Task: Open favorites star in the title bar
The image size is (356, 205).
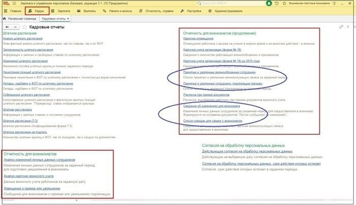Action: point(284,4)
